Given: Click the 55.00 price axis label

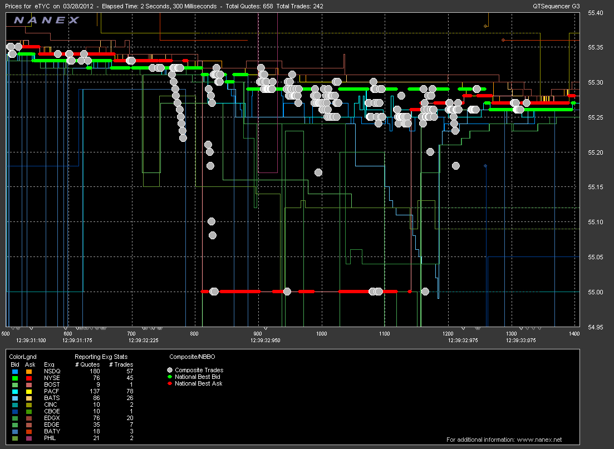Looking at the screenshot, I should (595, 292).
